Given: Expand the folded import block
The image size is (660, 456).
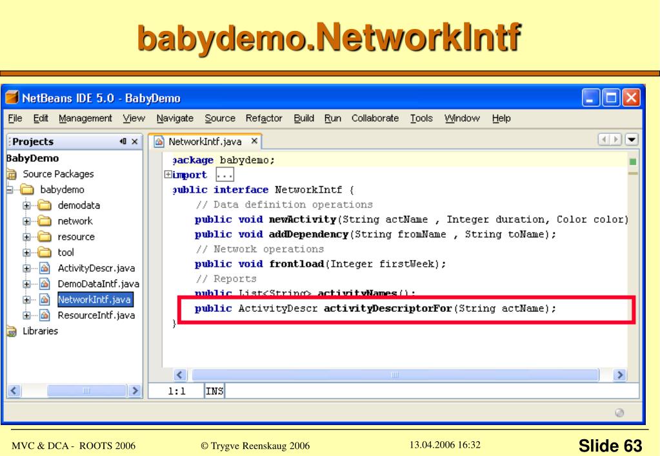Looking at the screenshot, I should coord(168,175).
